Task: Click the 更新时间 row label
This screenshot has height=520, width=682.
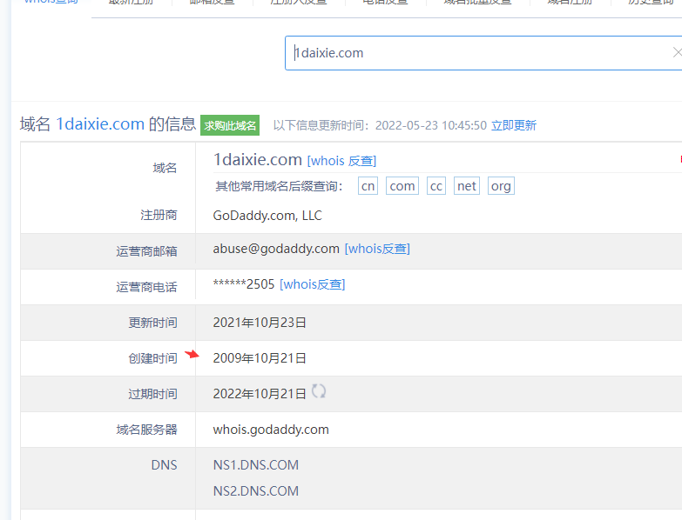Action: coord(152,323)
